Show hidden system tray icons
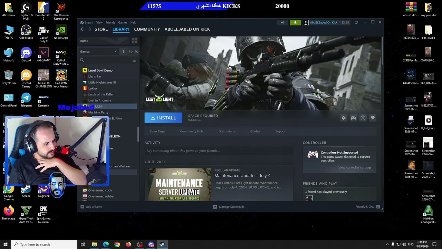The height and width of the screenshot is (249, 442). tap(387, 245)
